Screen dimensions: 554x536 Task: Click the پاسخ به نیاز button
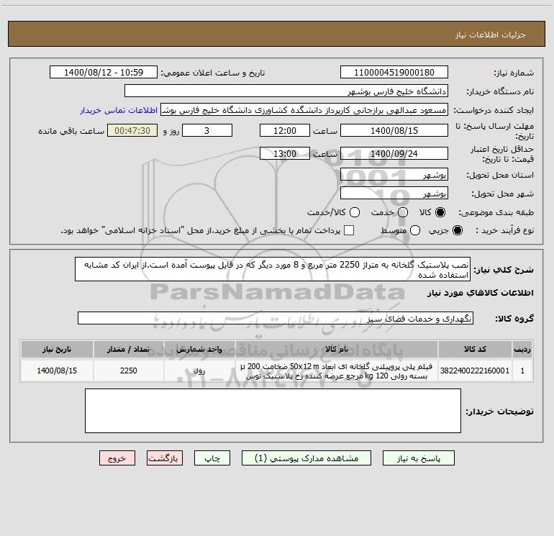point(419,458)
